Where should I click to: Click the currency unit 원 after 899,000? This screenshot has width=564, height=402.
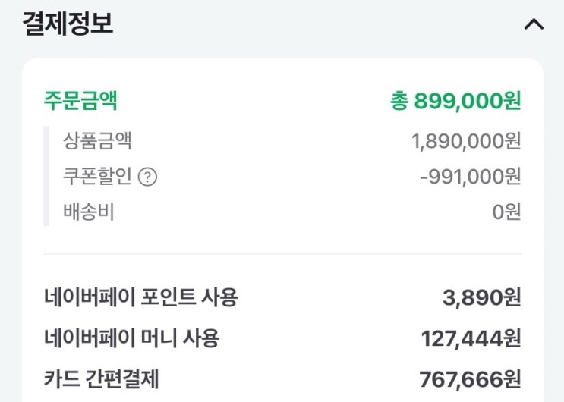click(512, 101)
